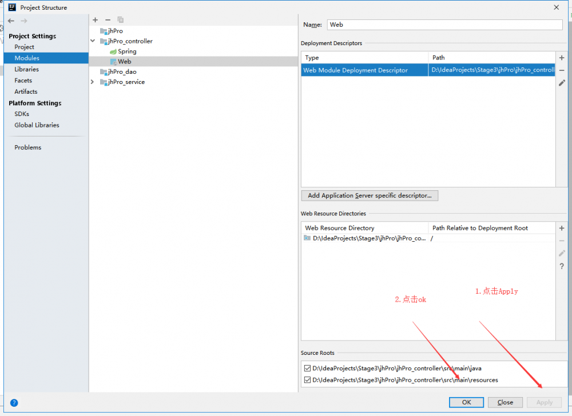Collapse the jhPro_controller module node
This screenshot has height=416, width=572.
click(93, 41)
